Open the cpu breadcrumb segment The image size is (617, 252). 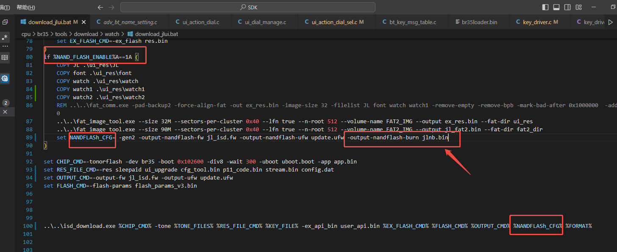coord(26,34)
